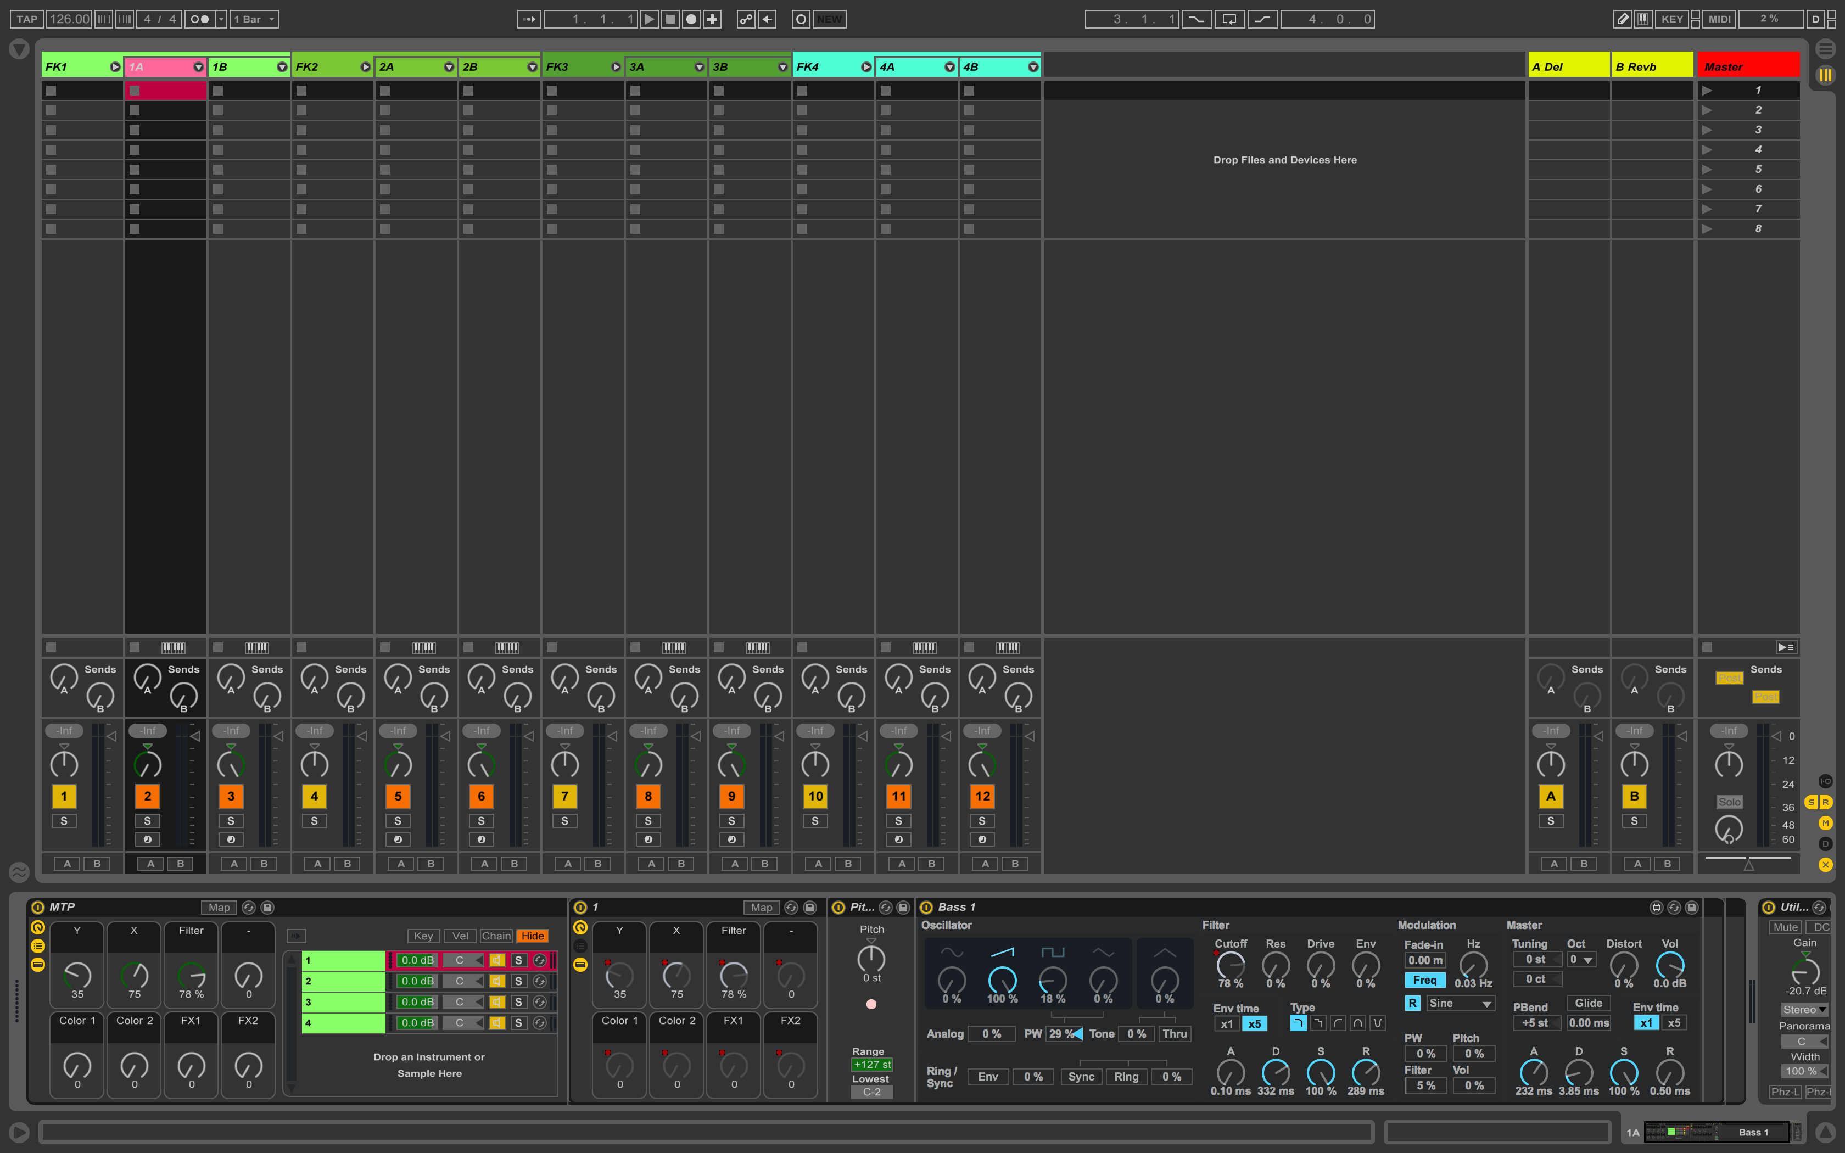Click the KEY map mode button

click(1672, 19)
